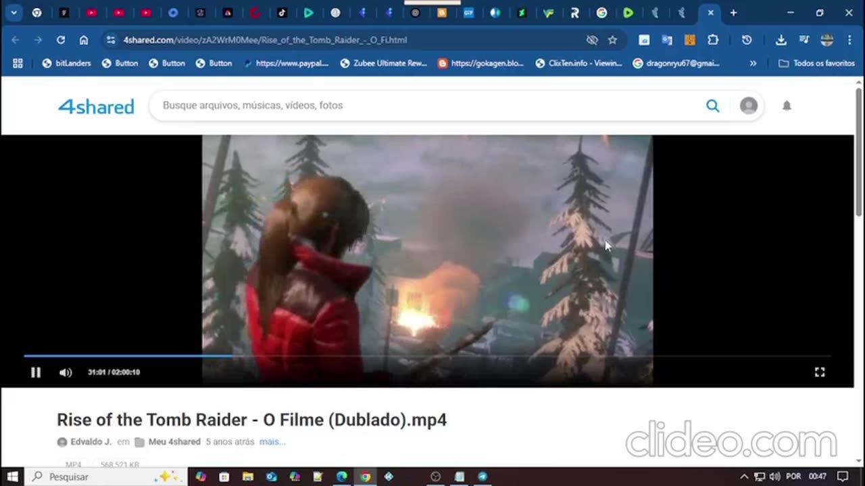Screen dimensions: 865x486
Task: Open the Chrome three-dot menu
Action: pyautogui.click(x=849, y=40)
